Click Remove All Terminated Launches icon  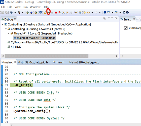click(x=104, y=18)
